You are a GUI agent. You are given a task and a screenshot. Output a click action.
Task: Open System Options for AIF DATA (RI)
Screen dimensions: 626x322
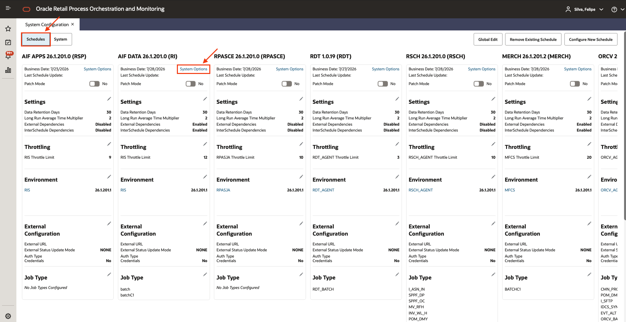pyautogui.click(x=193, y=69)
